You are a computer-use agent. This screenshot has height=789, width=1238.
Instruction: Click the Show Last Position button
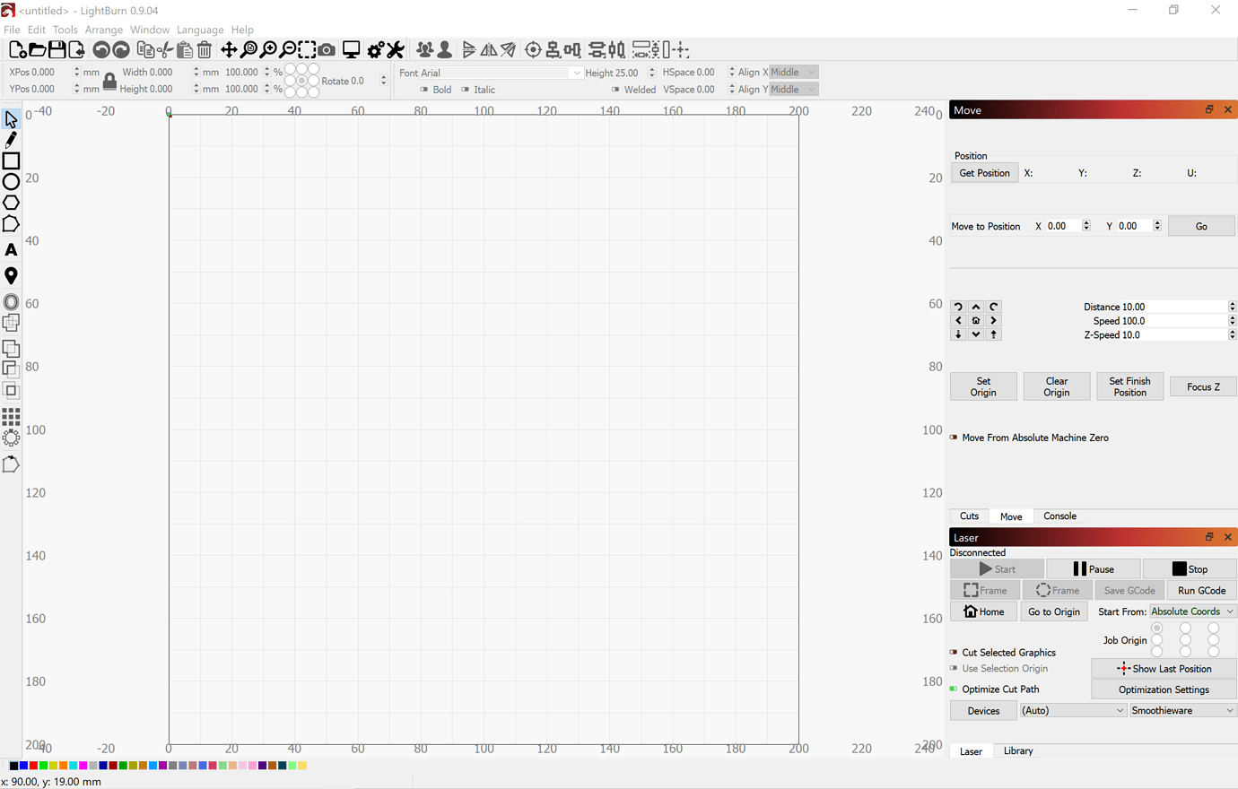(1164, 669)
